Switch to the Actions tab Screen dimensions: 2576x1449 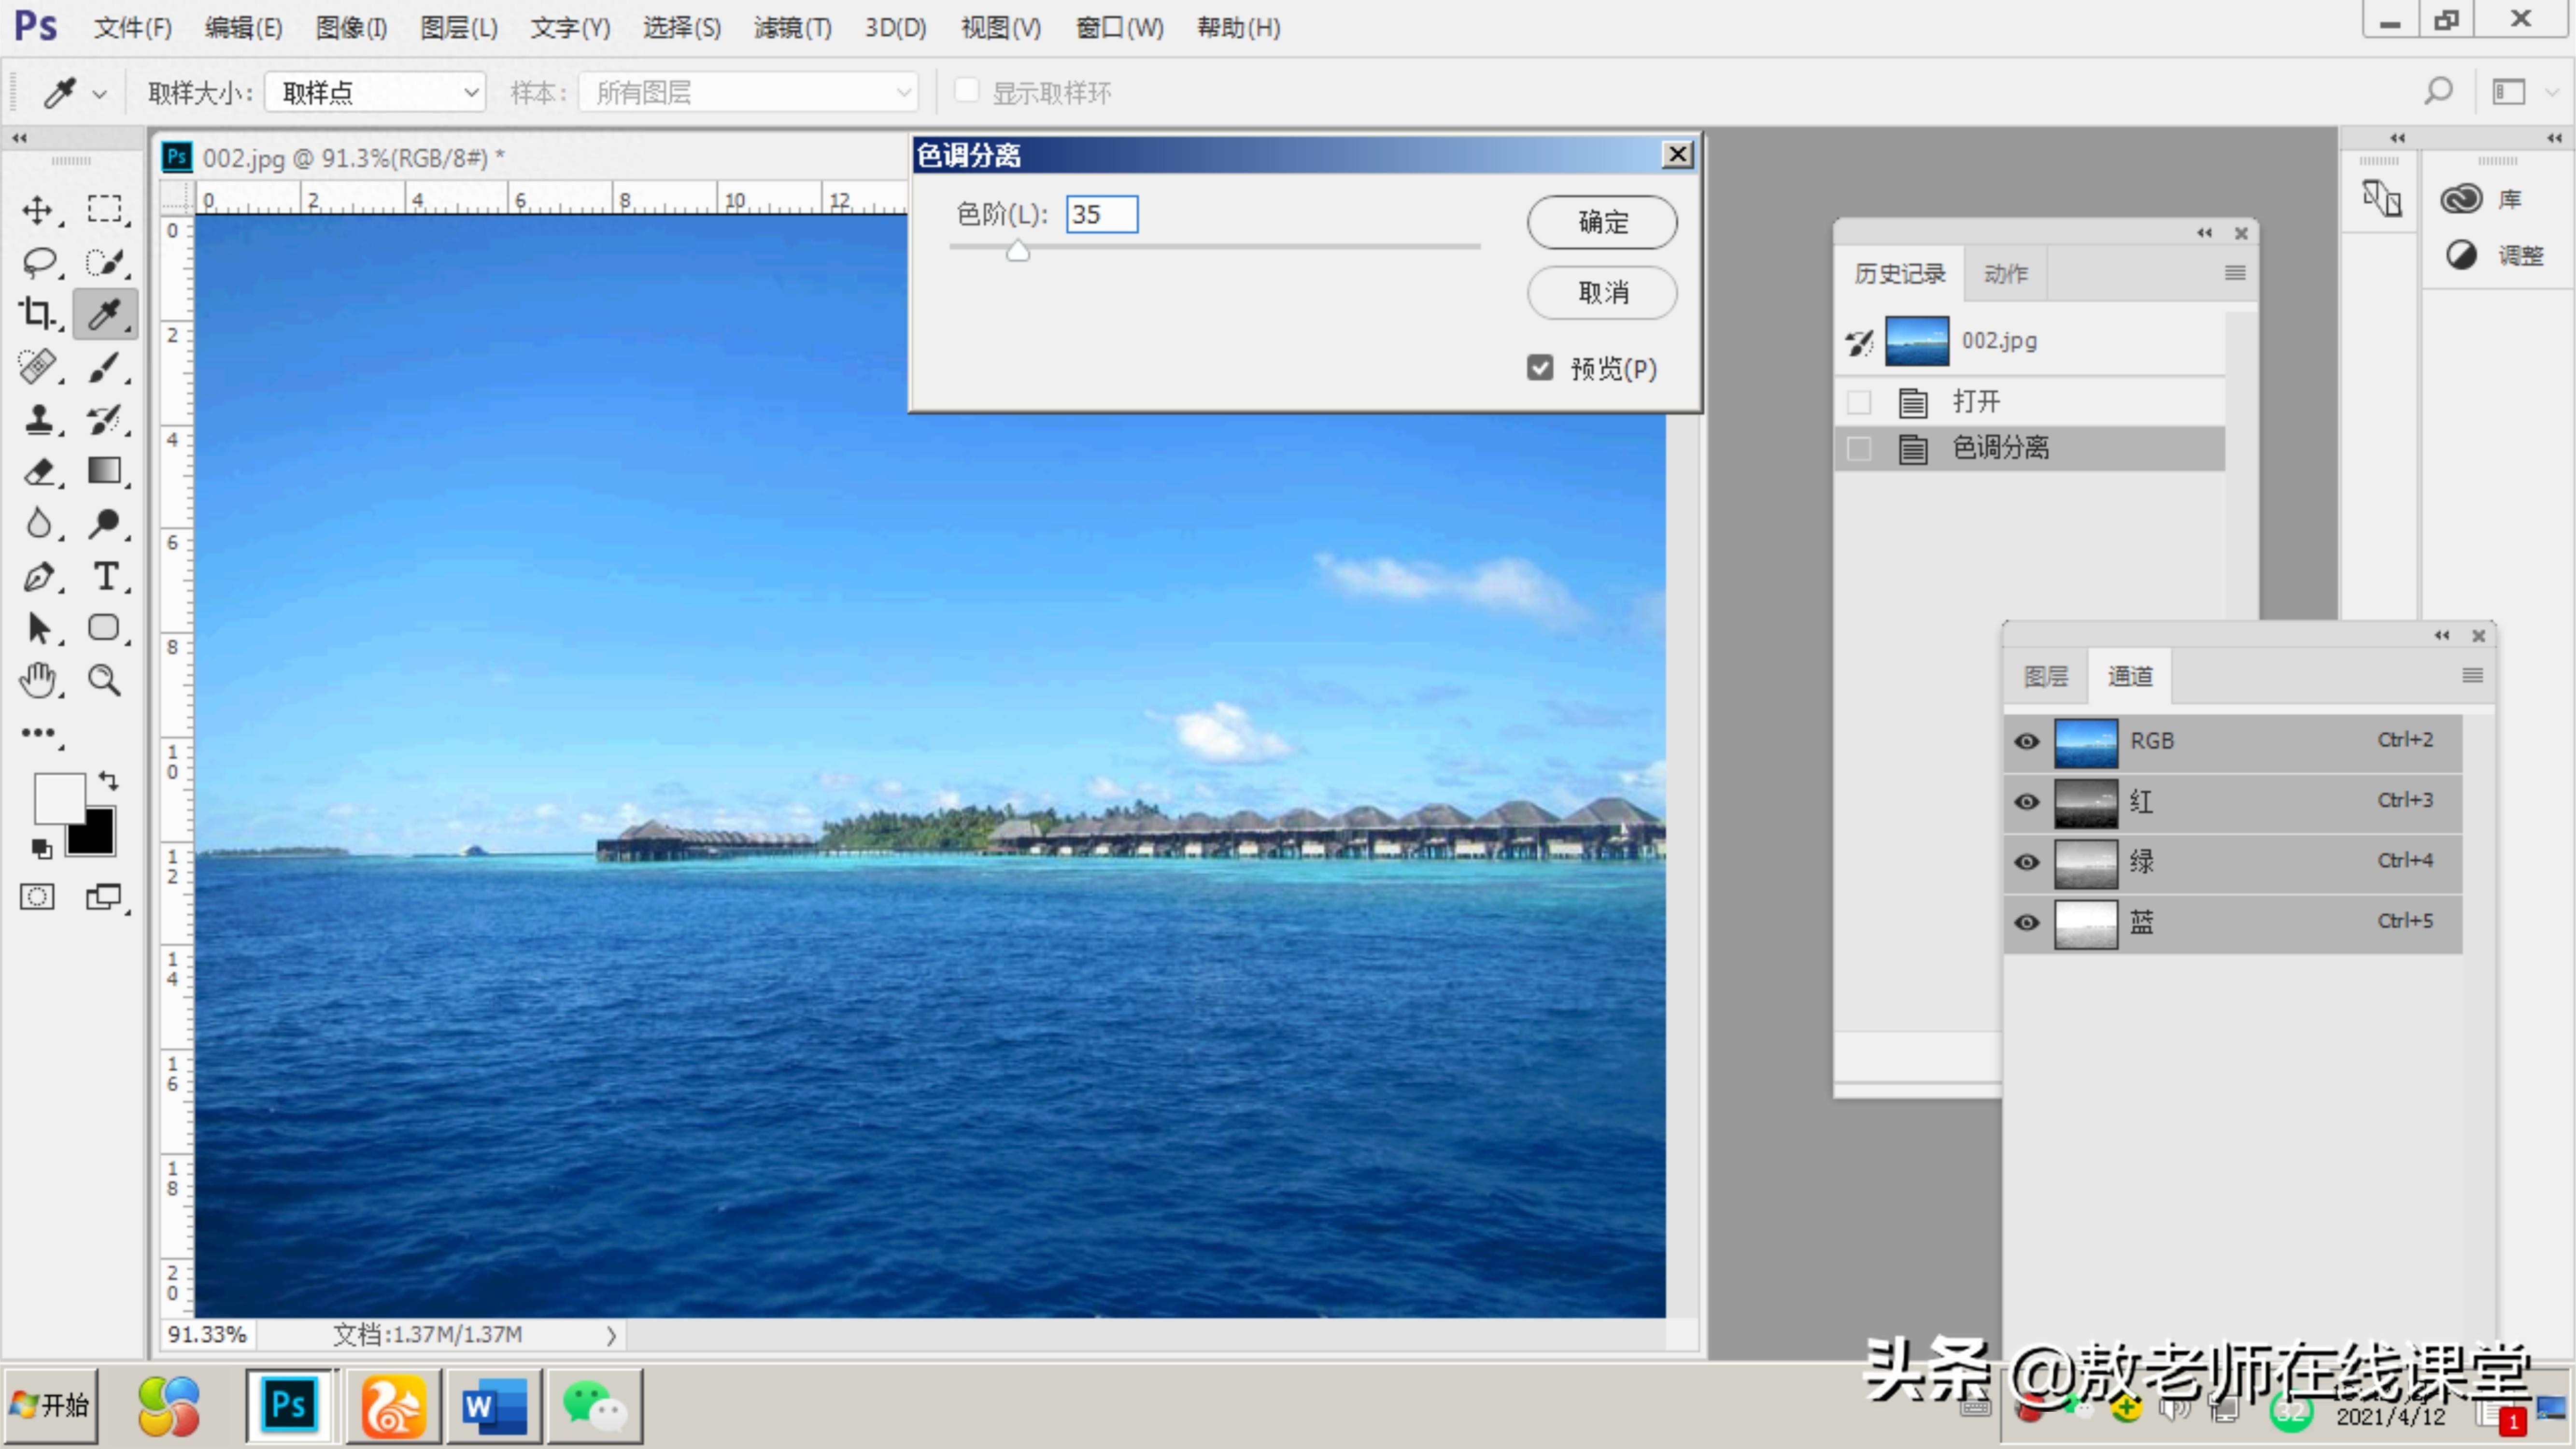click(x=2005, y=273)
